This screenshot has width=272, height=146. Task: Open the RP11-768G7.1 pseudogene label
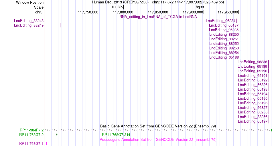tap(31, 144)
